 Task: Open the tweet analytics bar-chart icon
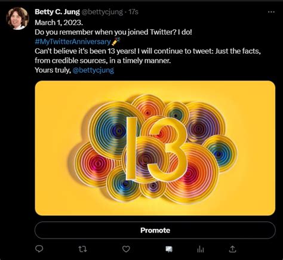[201, 249]
